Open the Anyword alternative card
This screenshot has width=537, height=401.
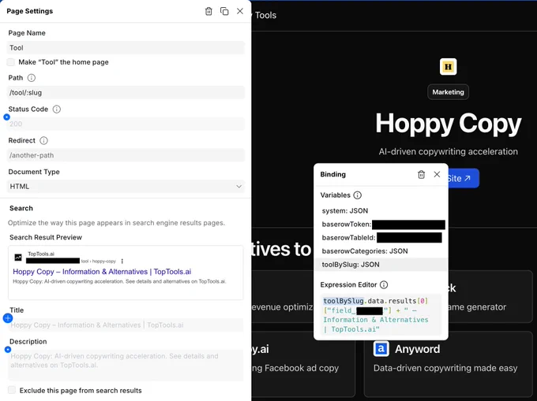pos(448,362)
